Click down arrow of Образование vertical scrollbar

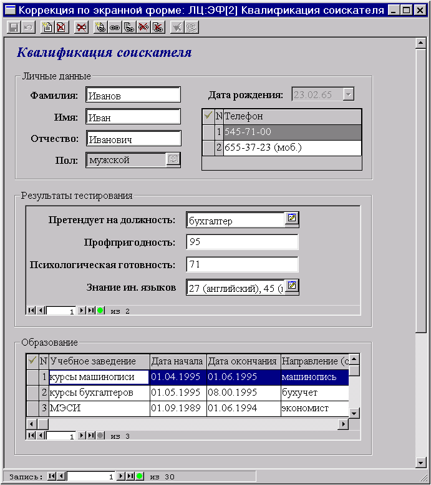tap(354, 413)
